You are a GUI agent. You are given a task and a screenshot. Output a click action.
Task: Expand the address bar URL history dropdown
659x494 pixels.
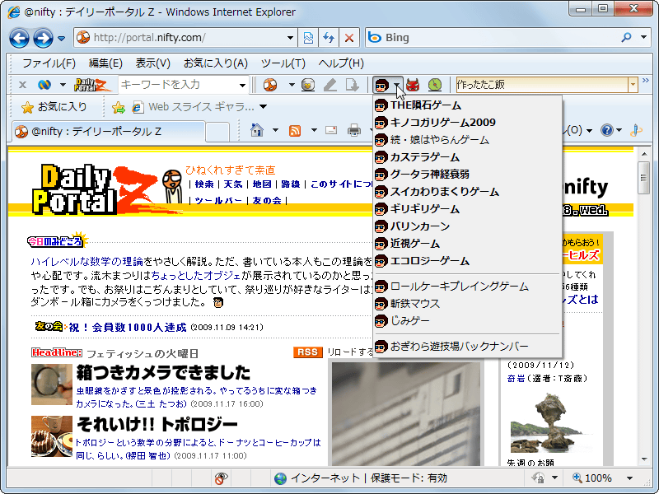coord(290,38)
